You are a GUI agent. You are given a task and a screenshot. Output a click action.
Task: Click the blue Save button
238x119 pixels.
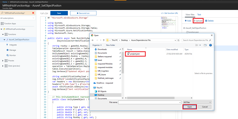click(59, 13)
